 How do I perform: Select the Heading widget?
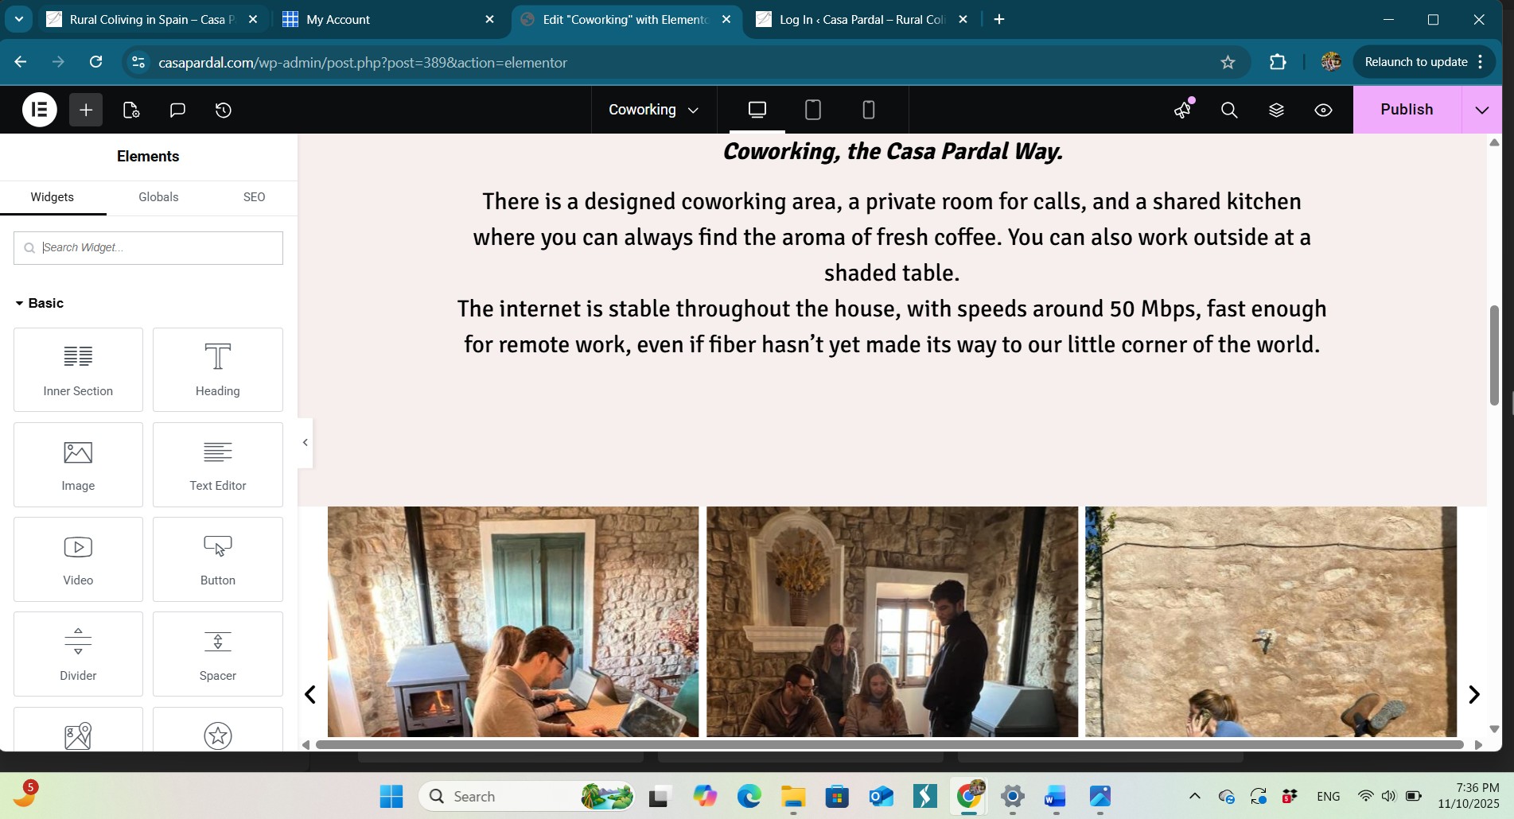pyautogui.click(x=217, y=370)
